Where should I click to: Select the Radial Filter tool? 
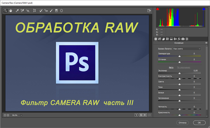pos(62,11)
